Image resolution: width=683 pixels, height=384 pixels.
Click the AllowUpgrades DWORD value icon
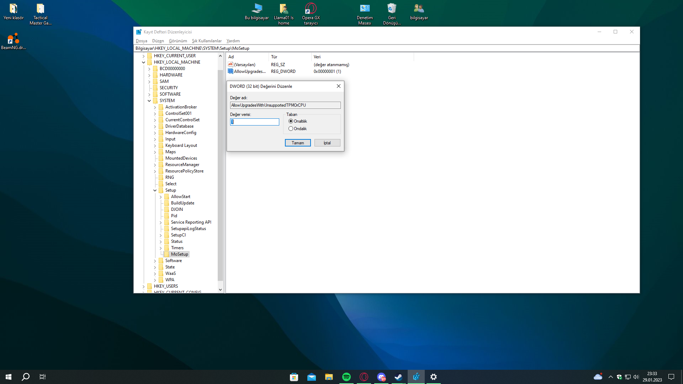click(231, 71)
